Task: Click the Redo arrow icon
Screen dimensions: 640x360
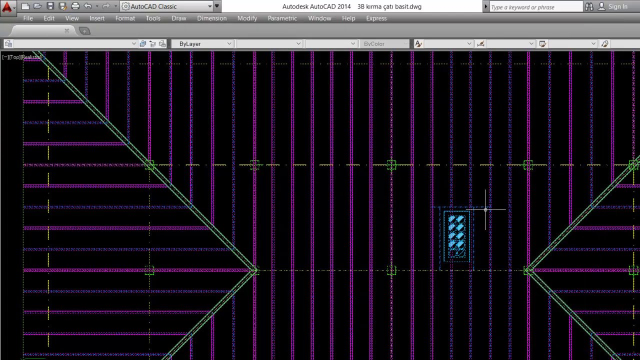Action: pyautogui.click(x=105, y=6)
